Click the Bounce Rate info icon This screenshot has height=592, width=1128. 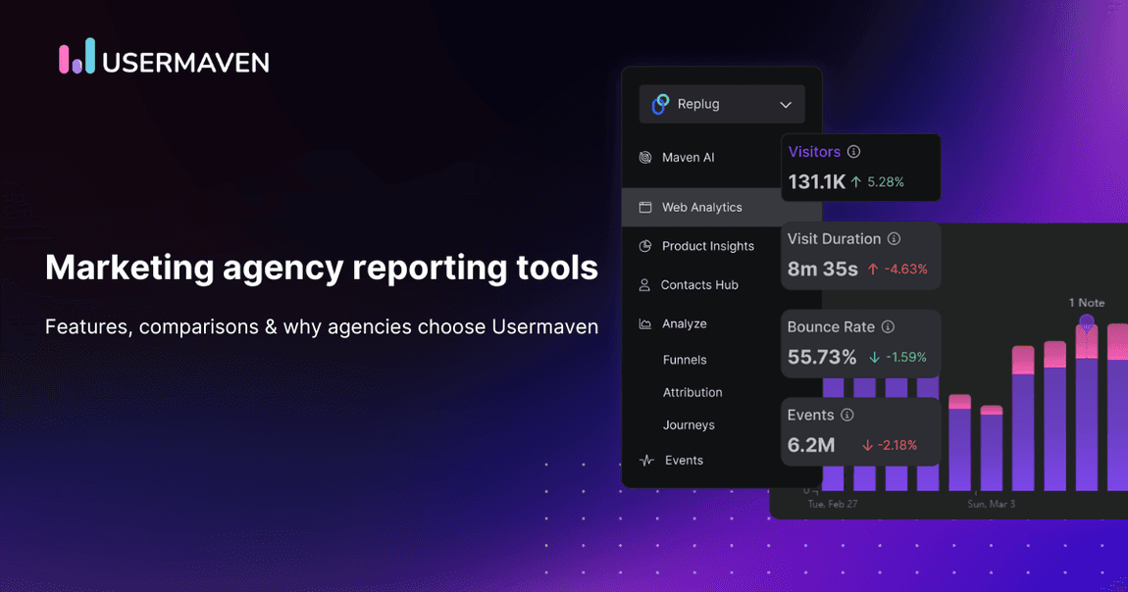[888, 326]
